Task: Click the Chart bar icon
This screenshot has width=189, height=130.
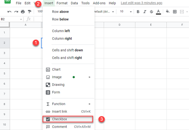Action: pos(48,69)
